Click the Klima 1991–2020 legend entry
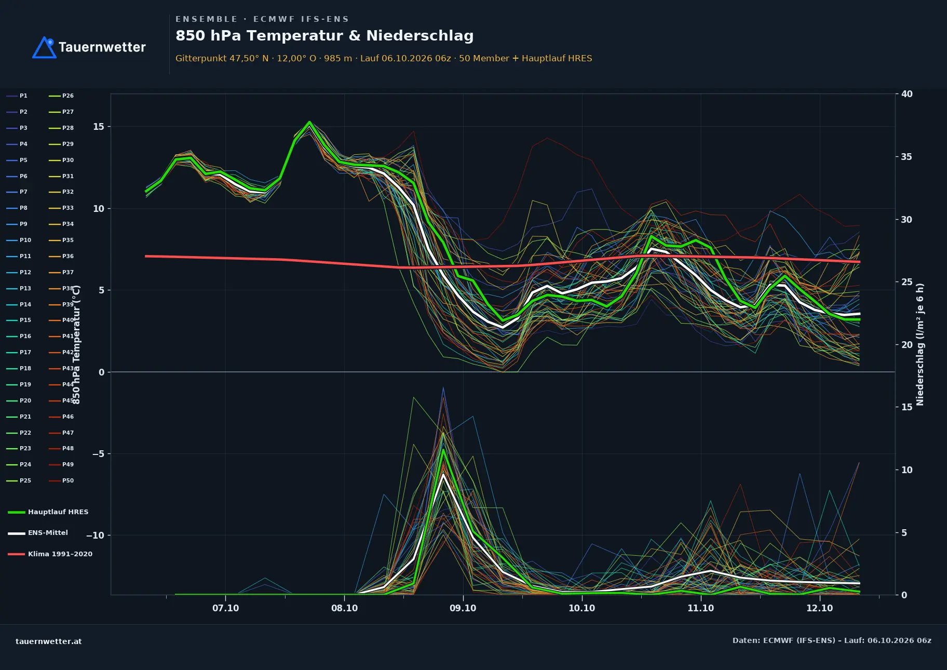This screenshot has width=947, height=670. point(50,554)
